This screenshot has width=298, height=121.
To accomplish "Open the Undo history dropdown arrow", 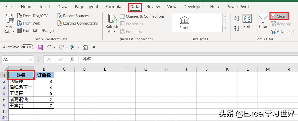I will click(x=55, y=47).
